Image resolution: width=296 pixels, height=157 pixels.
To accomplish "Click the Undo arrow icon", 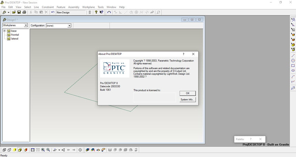I will click(53, 12).
